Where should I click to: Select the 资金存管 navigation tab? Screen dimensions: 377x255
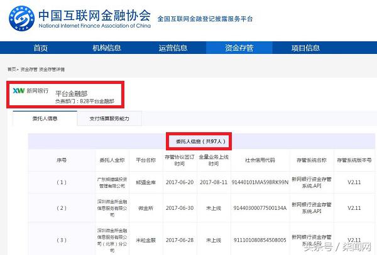click(x=239, y=48)
